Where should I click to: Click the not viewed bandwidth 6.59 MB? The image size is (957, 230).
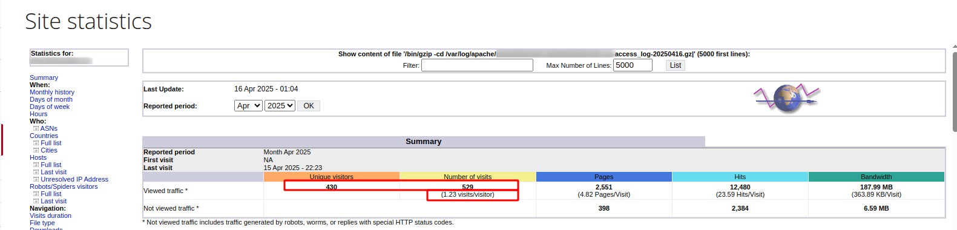click(x=876, y=208)
